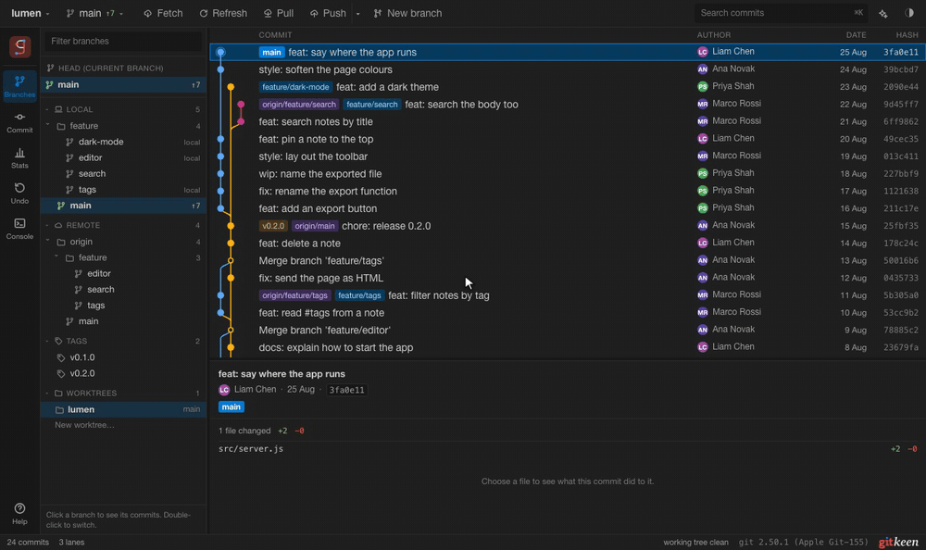Select commit 'style: soften the page colours'
This screenshot has height=550, width=926.
(568, 69)
